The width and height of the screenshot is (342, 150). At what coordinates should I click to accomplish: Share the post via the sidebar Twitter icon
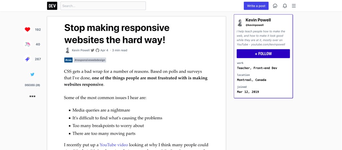32,74
